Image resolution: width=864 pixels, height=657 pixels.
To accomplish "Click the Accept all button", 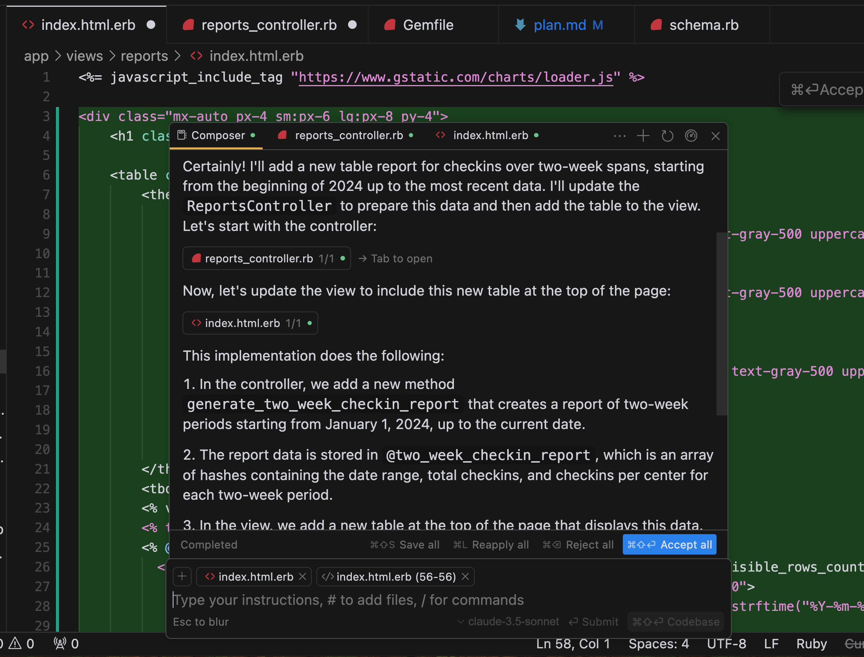I will tap(669, 544).
